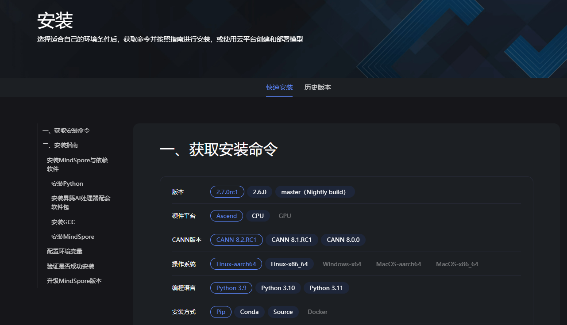Choose CPU as hardware platform
567x325 pixels.
(x=258, y=216)
